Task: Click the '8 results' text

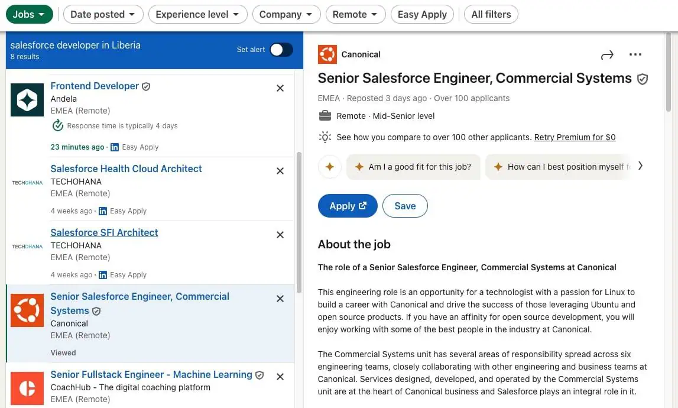Action: (25, 57)
